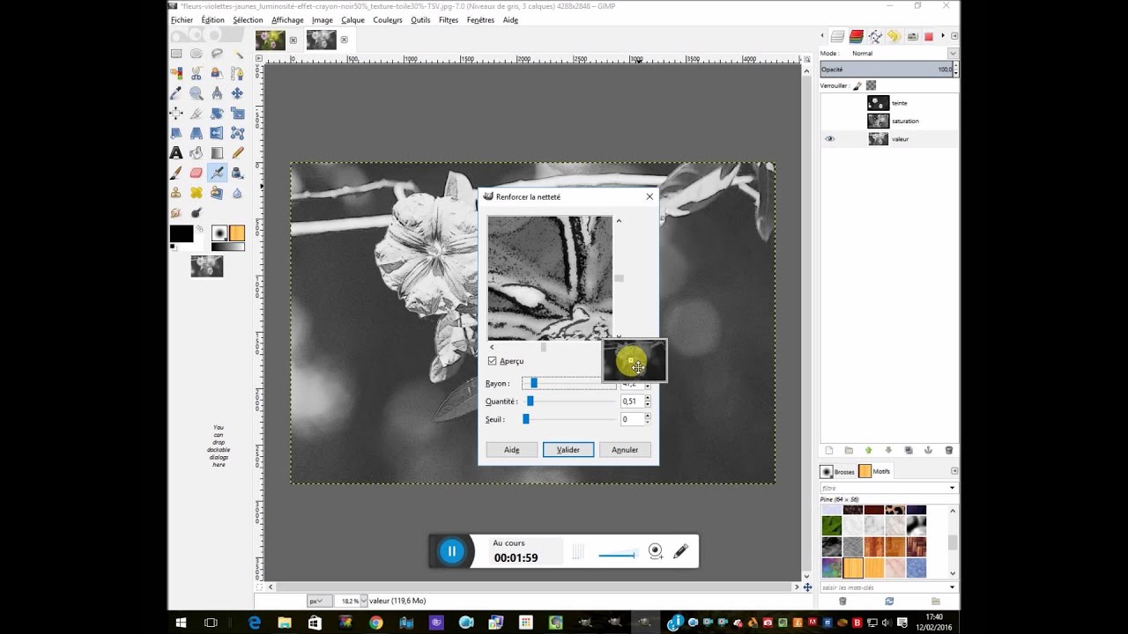Image resolution: width=1128 pixels, height=634 pixels.
Task: Select the Ellipse Select tool
Action: [196, 54]
